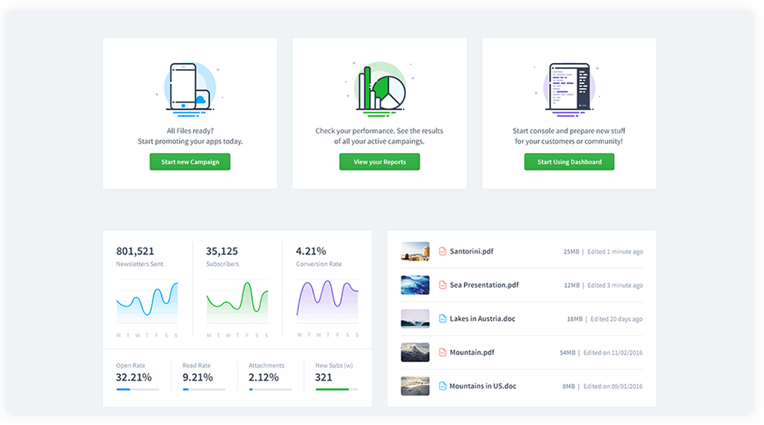764x425 pixels.
Task: Select the Mountains in US.doc file name
Action: 483,386
